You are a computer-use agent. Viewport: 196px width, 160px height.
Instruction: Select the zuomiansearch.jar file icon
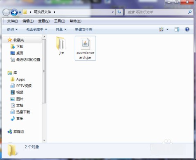click(x=86, y=44)
